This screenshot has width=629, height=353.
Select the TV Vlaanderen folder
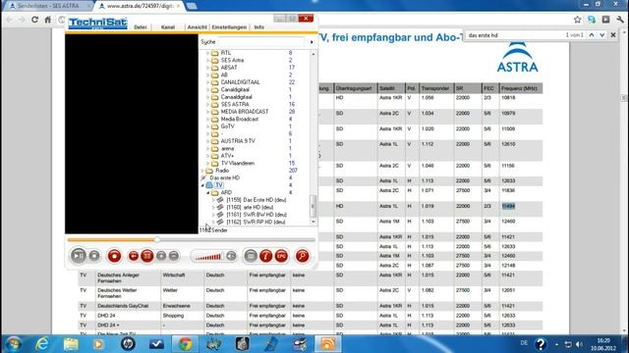pyautogui.click(x=238, y=163)
